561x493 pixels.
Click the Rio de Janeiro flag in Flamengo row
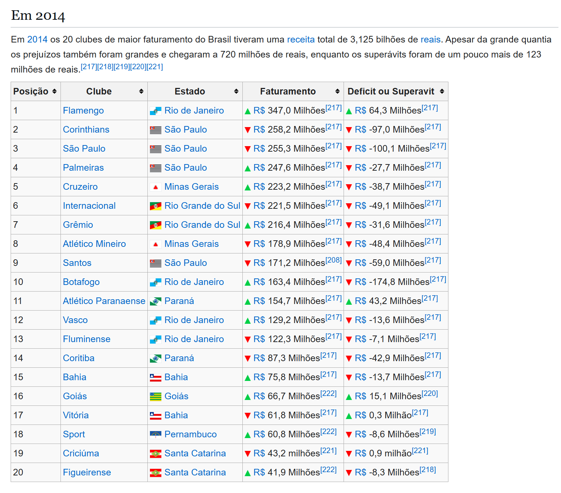(x=155, y=111)
